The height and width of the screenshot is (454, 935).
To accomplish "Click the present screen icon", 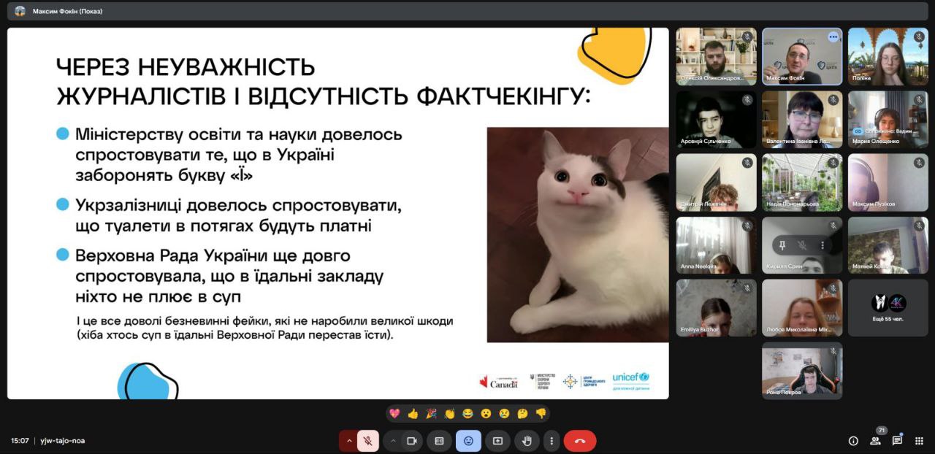I will coord(497,441).
